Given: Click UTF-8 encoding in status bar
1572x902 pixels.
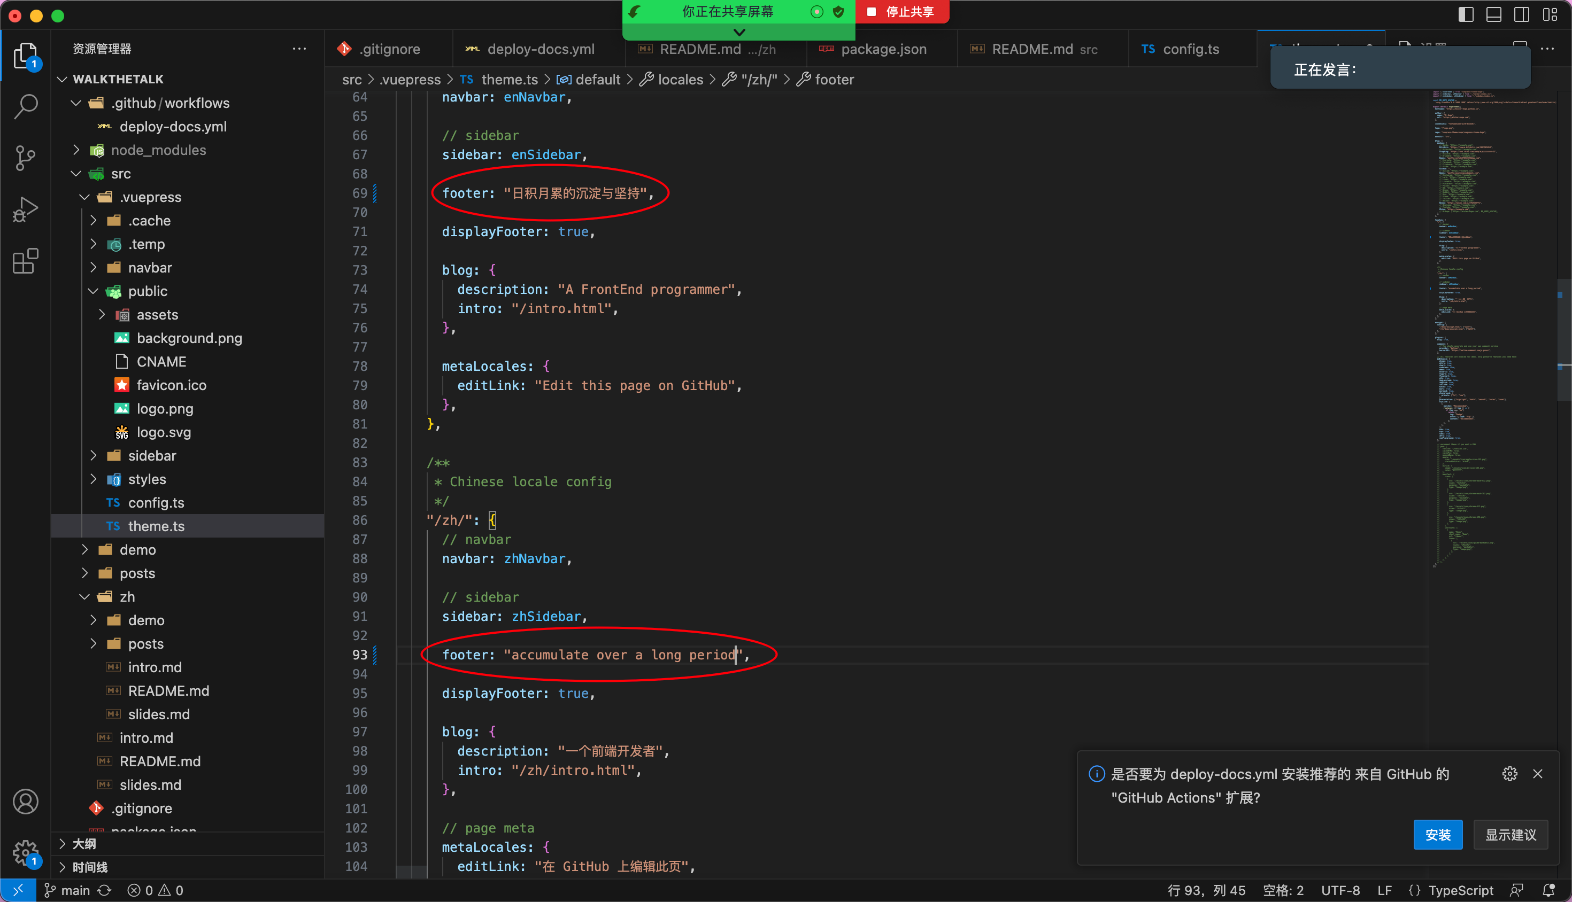Looking at the screenshot, I should coord(1340,890).
